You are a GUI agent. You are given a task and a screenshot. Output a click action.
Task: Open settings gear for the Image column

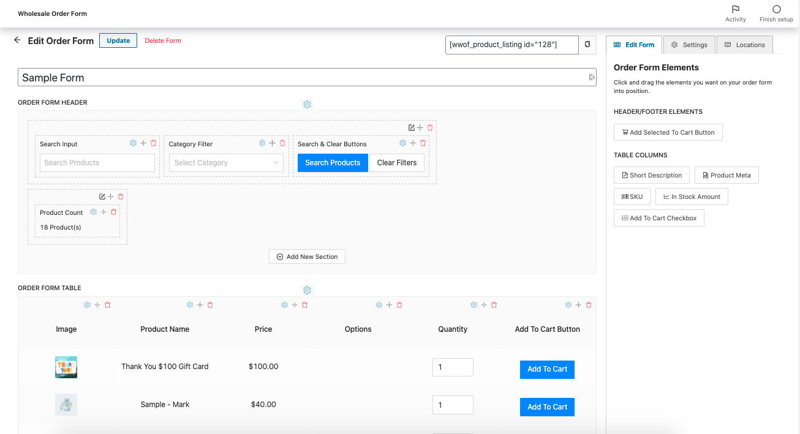[x=87, y=305]
